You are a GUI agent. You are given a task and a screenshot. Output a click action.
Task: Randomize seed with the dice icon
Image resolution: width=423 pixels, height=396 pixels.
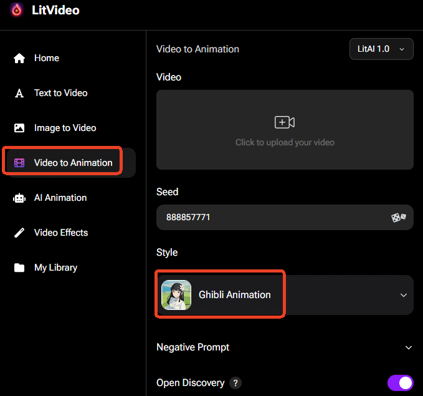click(399, 217)
